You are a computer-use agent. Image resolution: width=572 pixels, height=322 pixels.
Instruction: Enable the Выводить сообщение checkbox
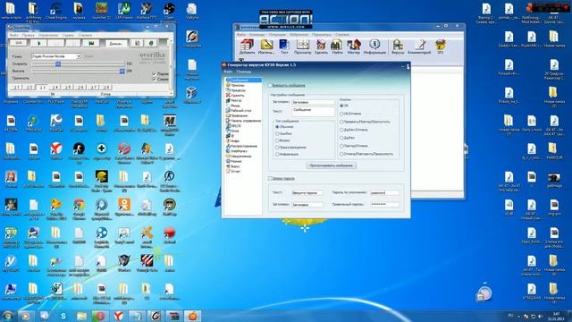[270, 86]
